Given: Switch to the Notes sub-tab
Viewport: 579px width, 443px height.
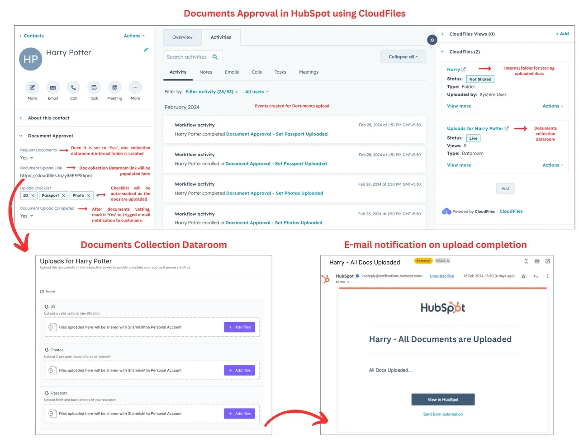Looking at the screenshot, I should (206, 72).
